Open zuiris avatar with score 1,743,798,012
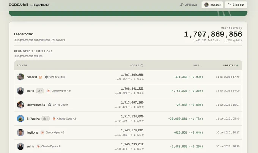Viewport: 258px width, 153px height. [20, 146]
